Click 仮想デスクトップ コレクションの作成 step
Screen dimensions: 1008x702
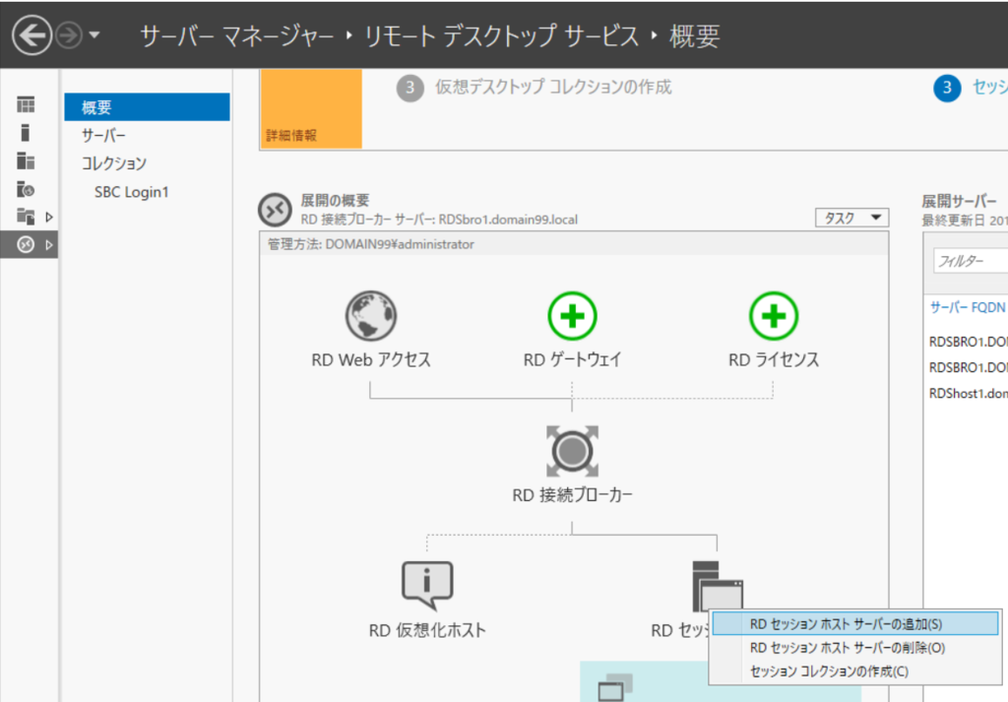point(553,87)
